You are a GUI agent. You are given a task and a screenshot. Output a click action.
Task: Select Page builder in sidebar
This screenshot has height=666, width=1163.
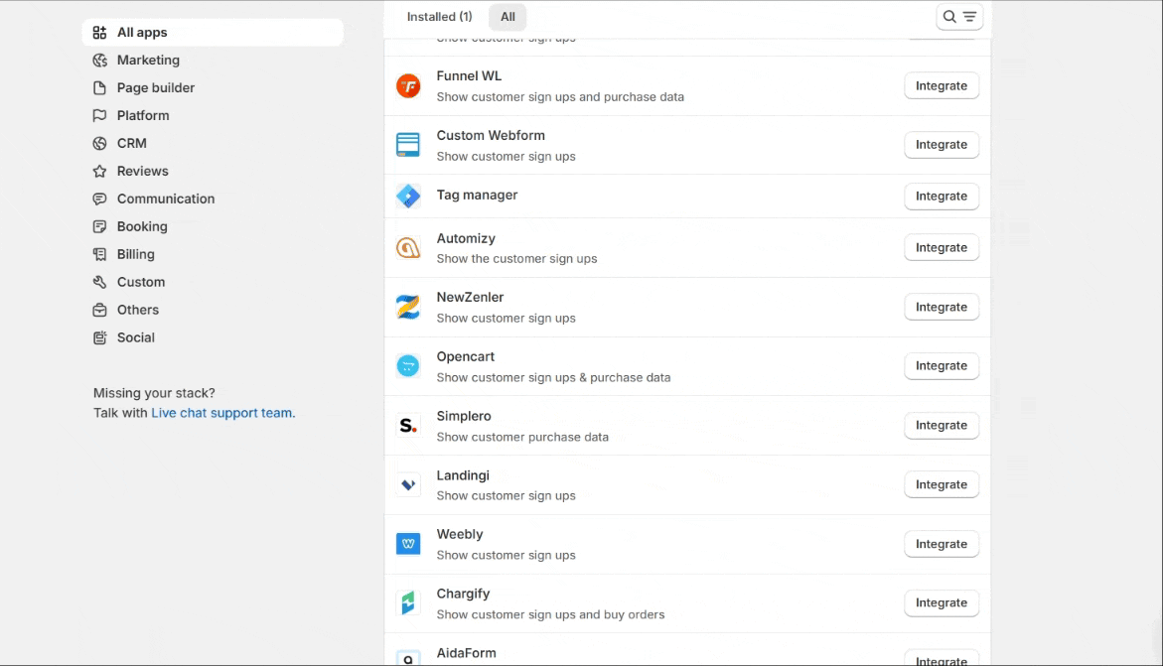155,88
